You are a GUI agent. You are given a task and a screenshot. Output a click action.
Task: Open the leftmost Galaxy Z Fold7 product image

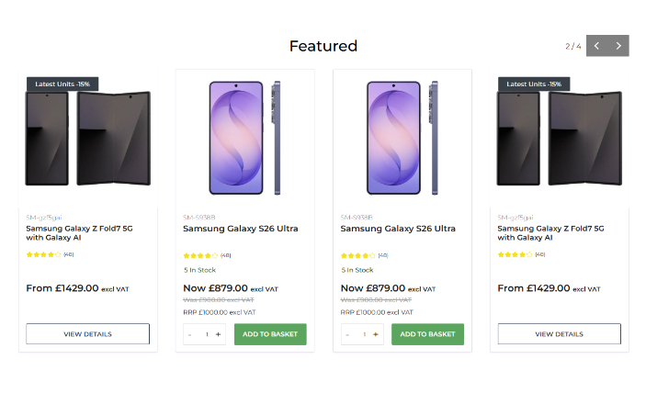pyautogui.click(x=87, y=138)
